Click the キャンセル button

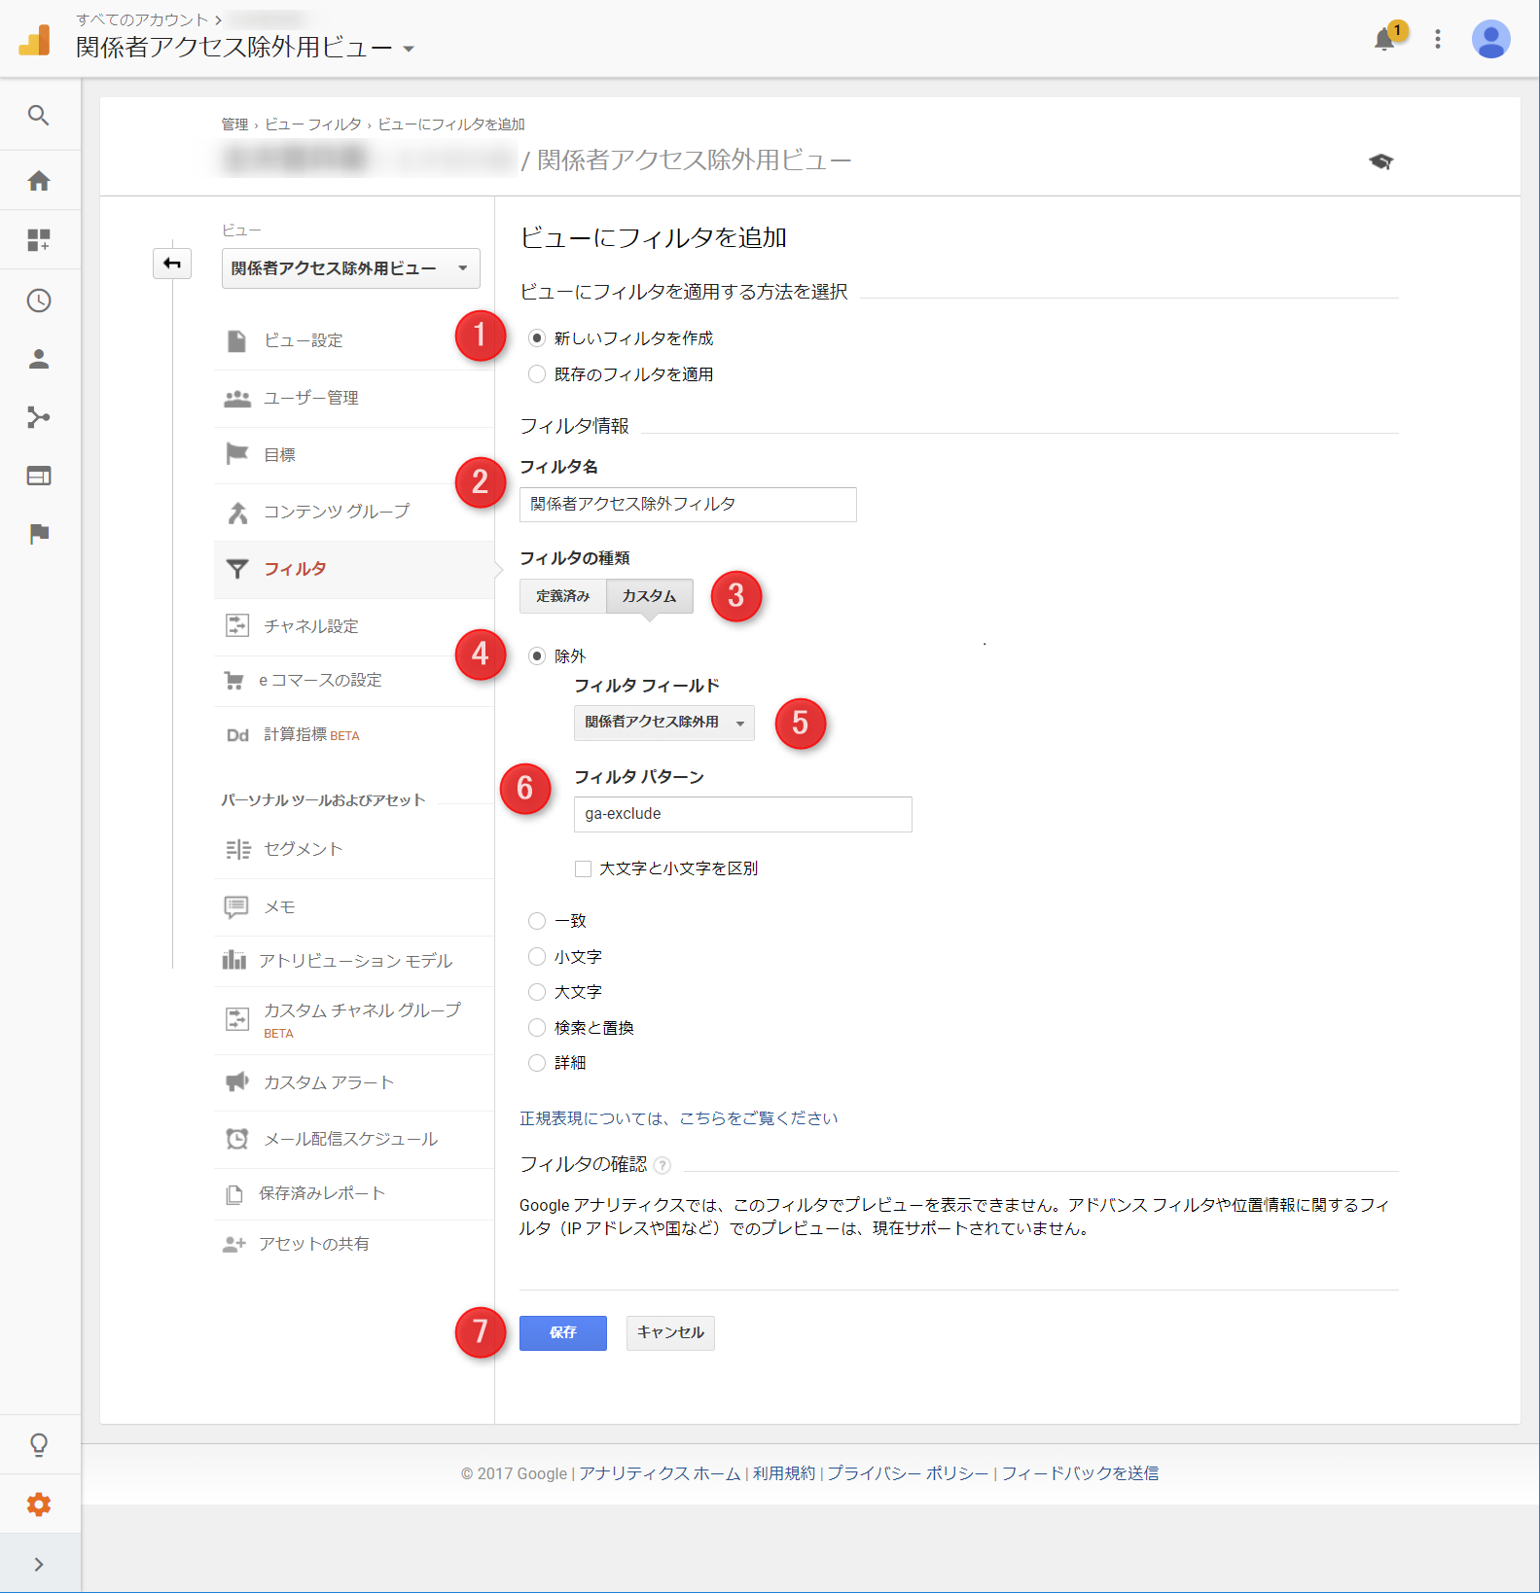[x=669, y=1332]
